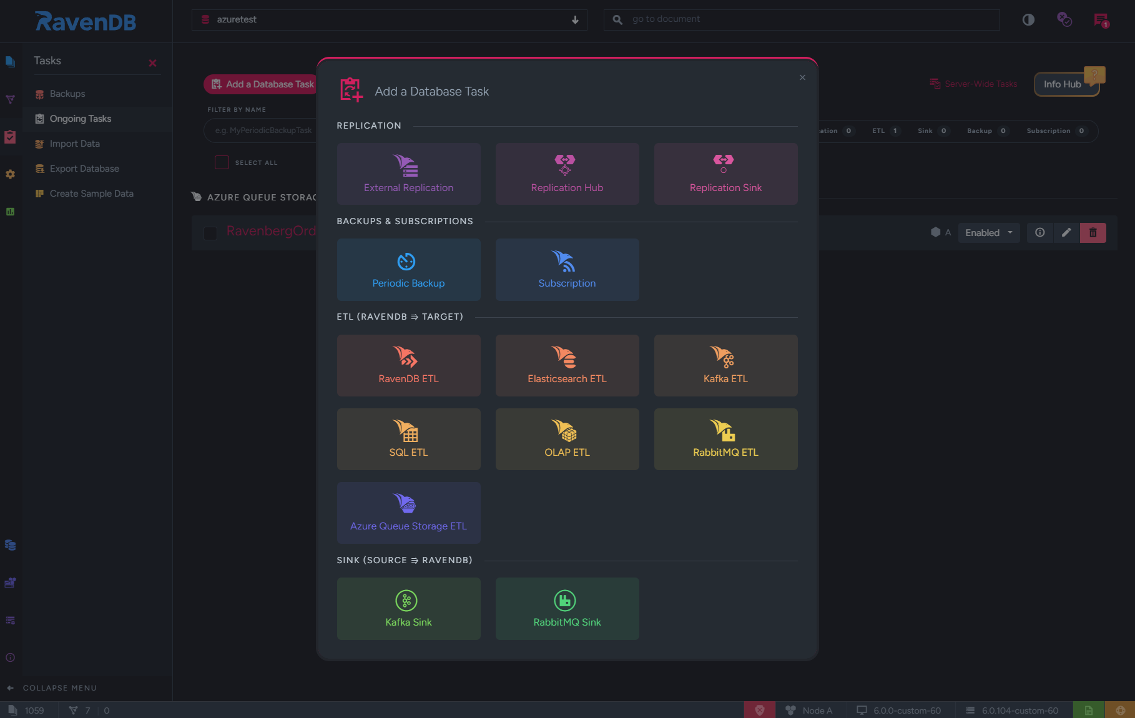
Task: Add an Azure Queue Storage ETL task
Action: click(x=409, y=513)
